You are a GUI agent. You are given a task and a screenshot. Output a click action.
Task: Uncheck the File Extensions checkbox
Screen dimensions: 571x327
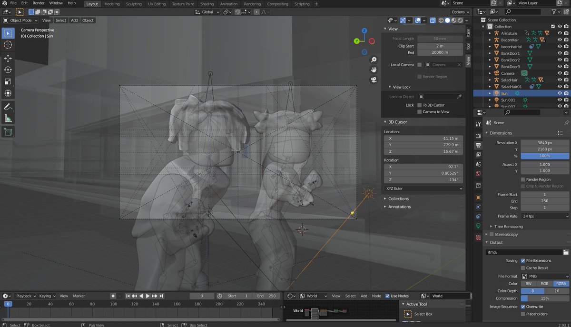pos(523,261)
